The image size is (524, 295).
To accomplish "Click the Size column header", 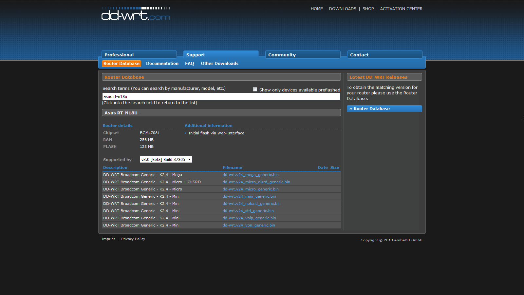I will [335, 167].
